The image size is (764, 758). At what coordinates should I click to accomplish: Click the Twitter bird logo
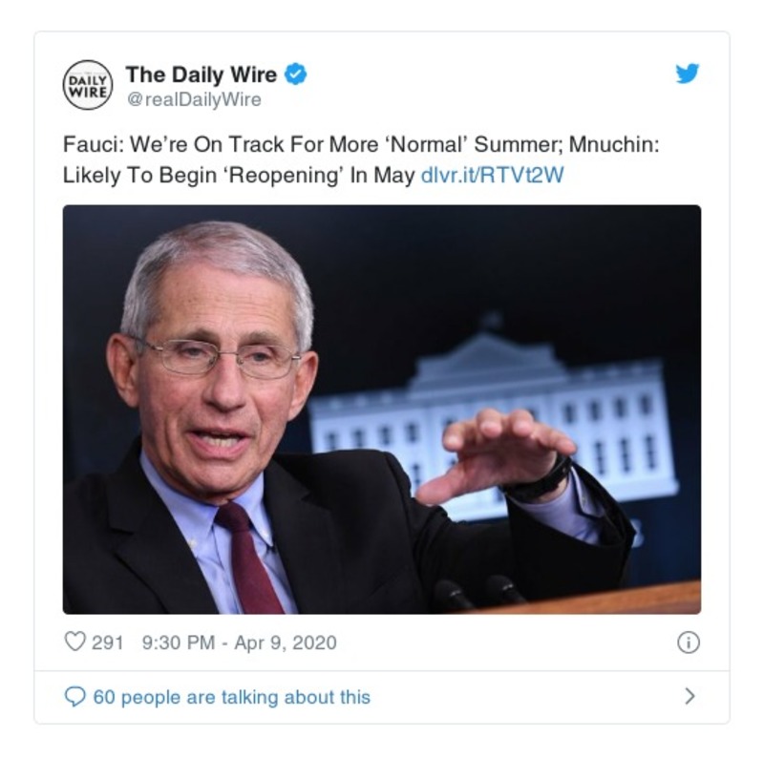tap(687, 74)
